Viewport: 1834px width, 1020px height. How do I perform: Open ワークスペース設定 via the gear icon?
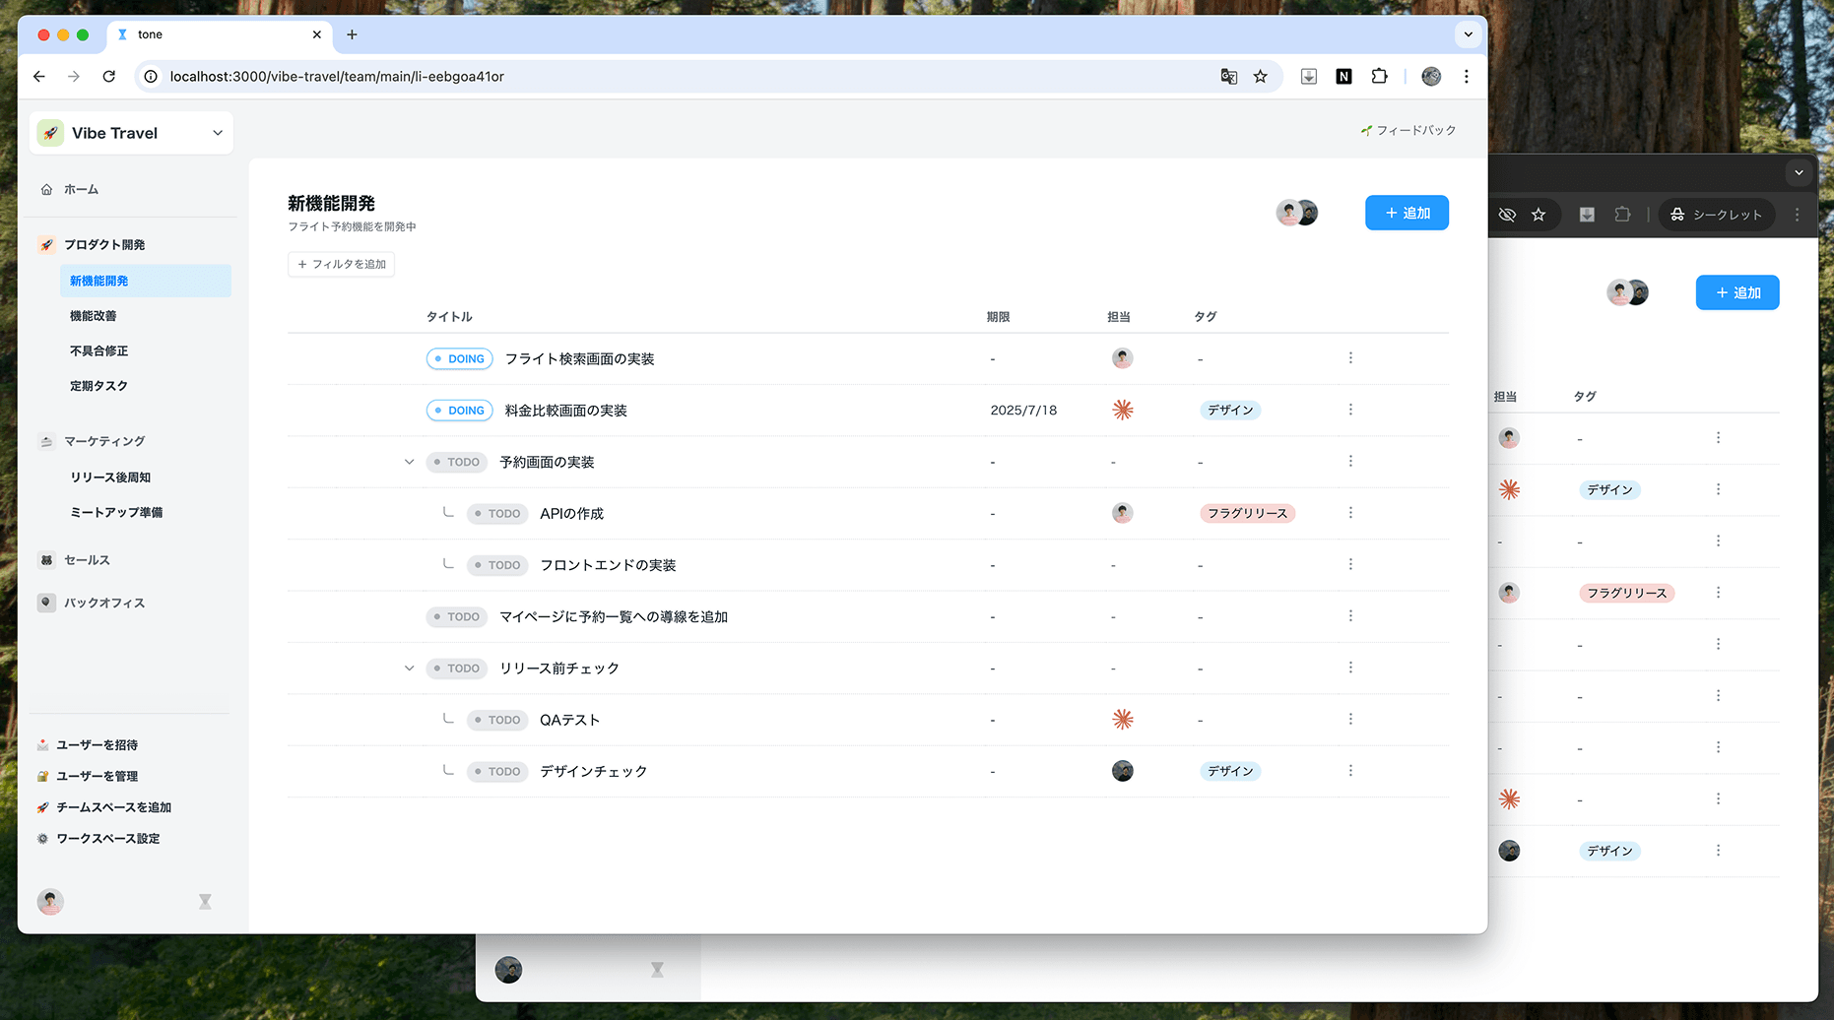coord(42,838)
